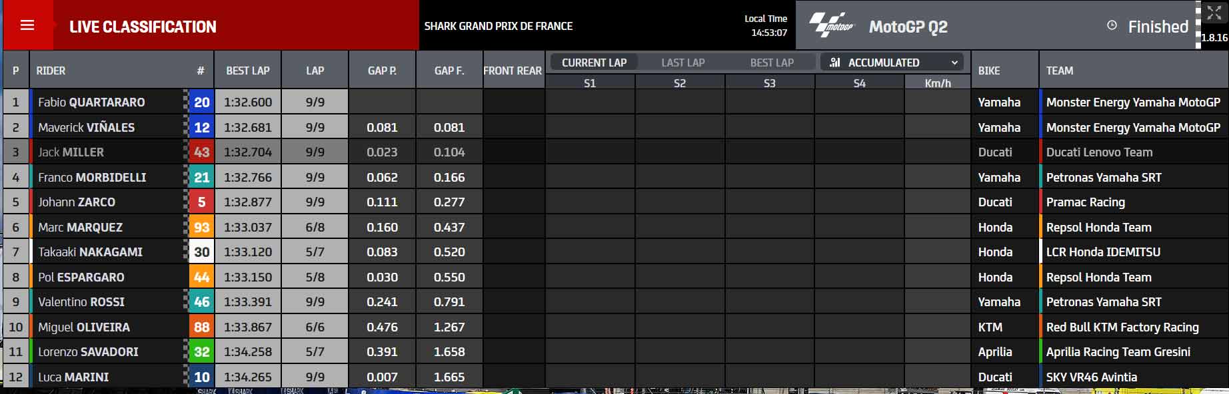Viewport: 1229px width, 394px height.
Task: Click the Gap P. column header
Action: 382,70
